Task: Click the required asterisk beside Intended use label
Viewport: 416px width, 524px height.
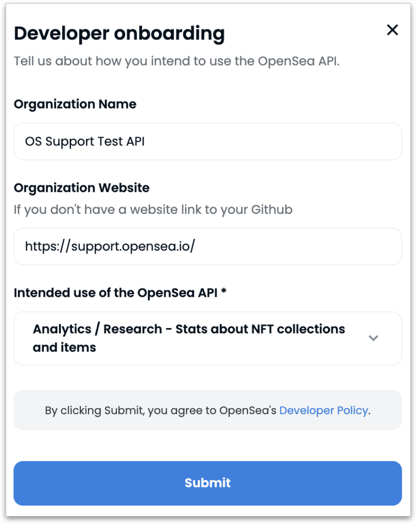Action: pos(224,291)
